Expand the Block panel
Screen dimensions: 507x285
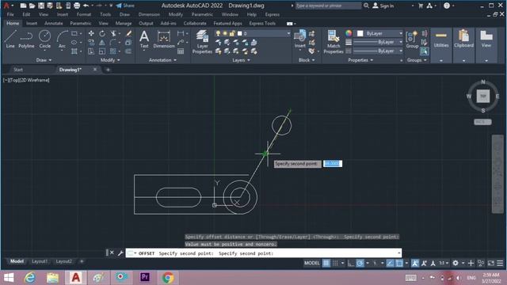[307, 60]
